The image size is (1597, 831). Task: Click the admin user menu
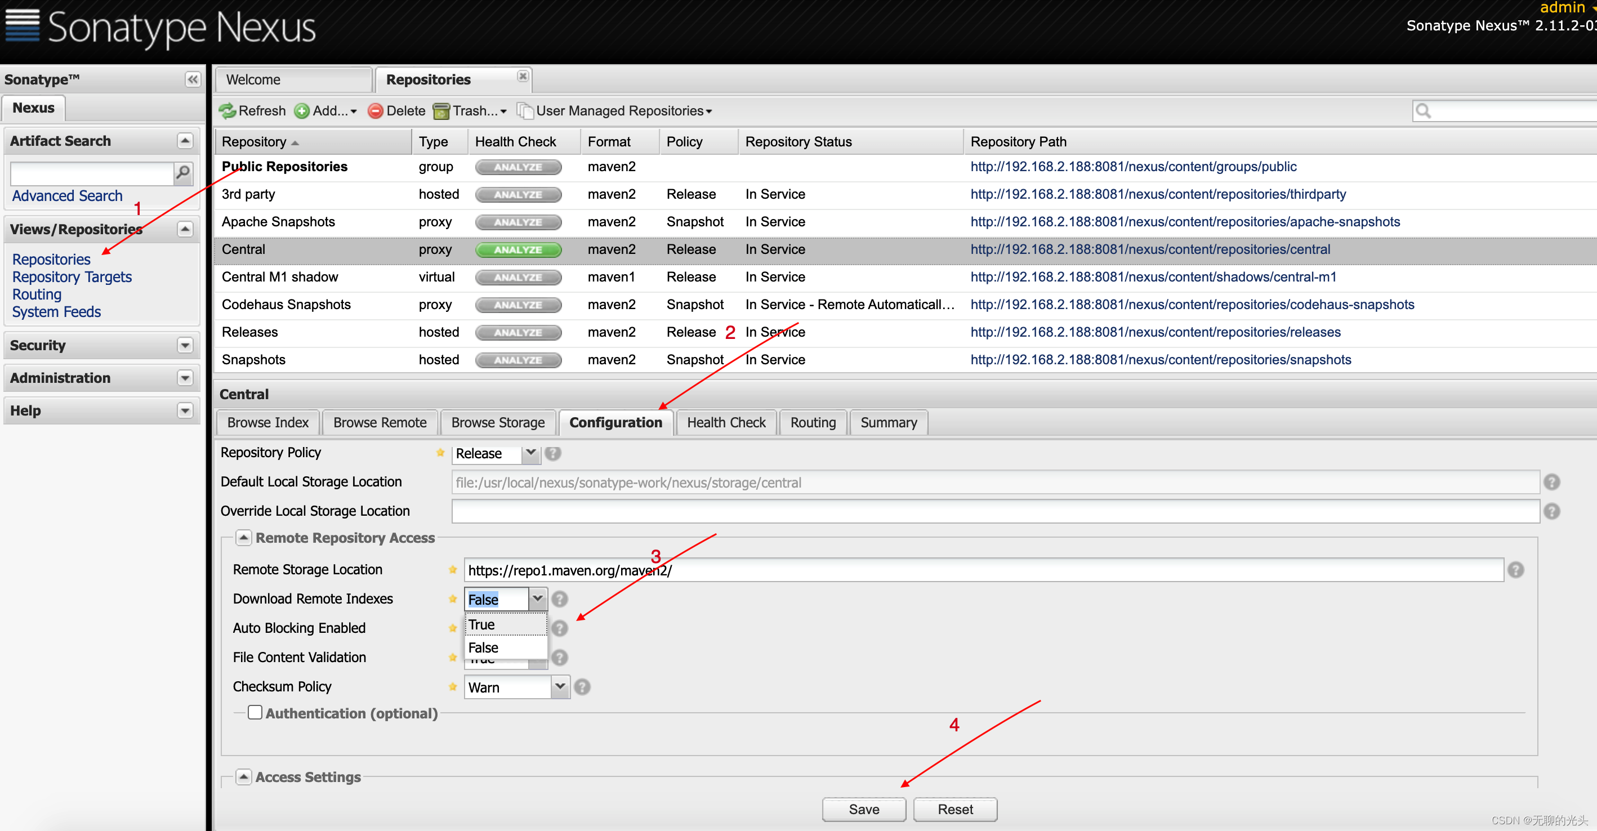[1567, 7]
